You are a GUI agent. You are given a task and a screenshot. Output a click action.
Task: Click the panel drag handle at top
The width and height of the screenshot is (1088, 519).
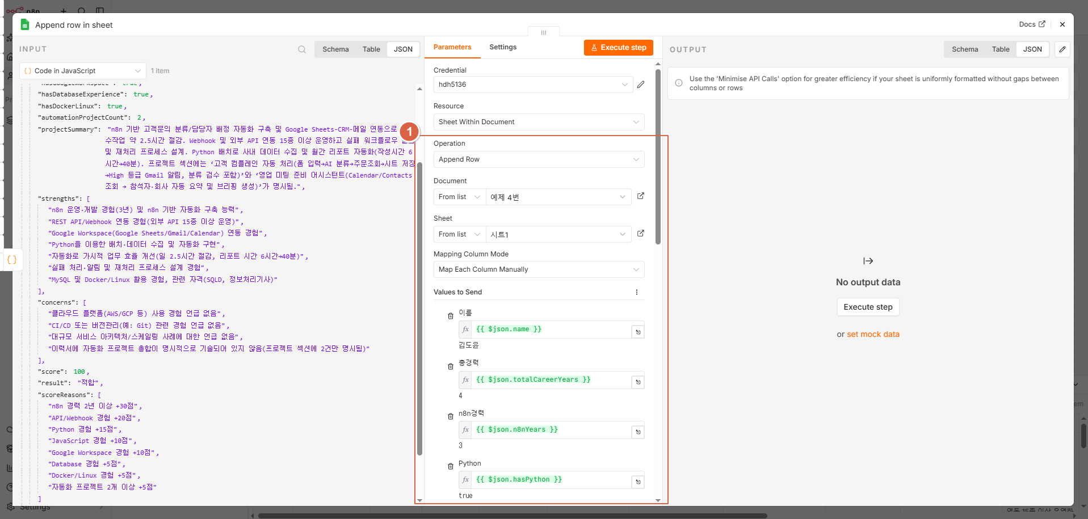coord(543,32)
